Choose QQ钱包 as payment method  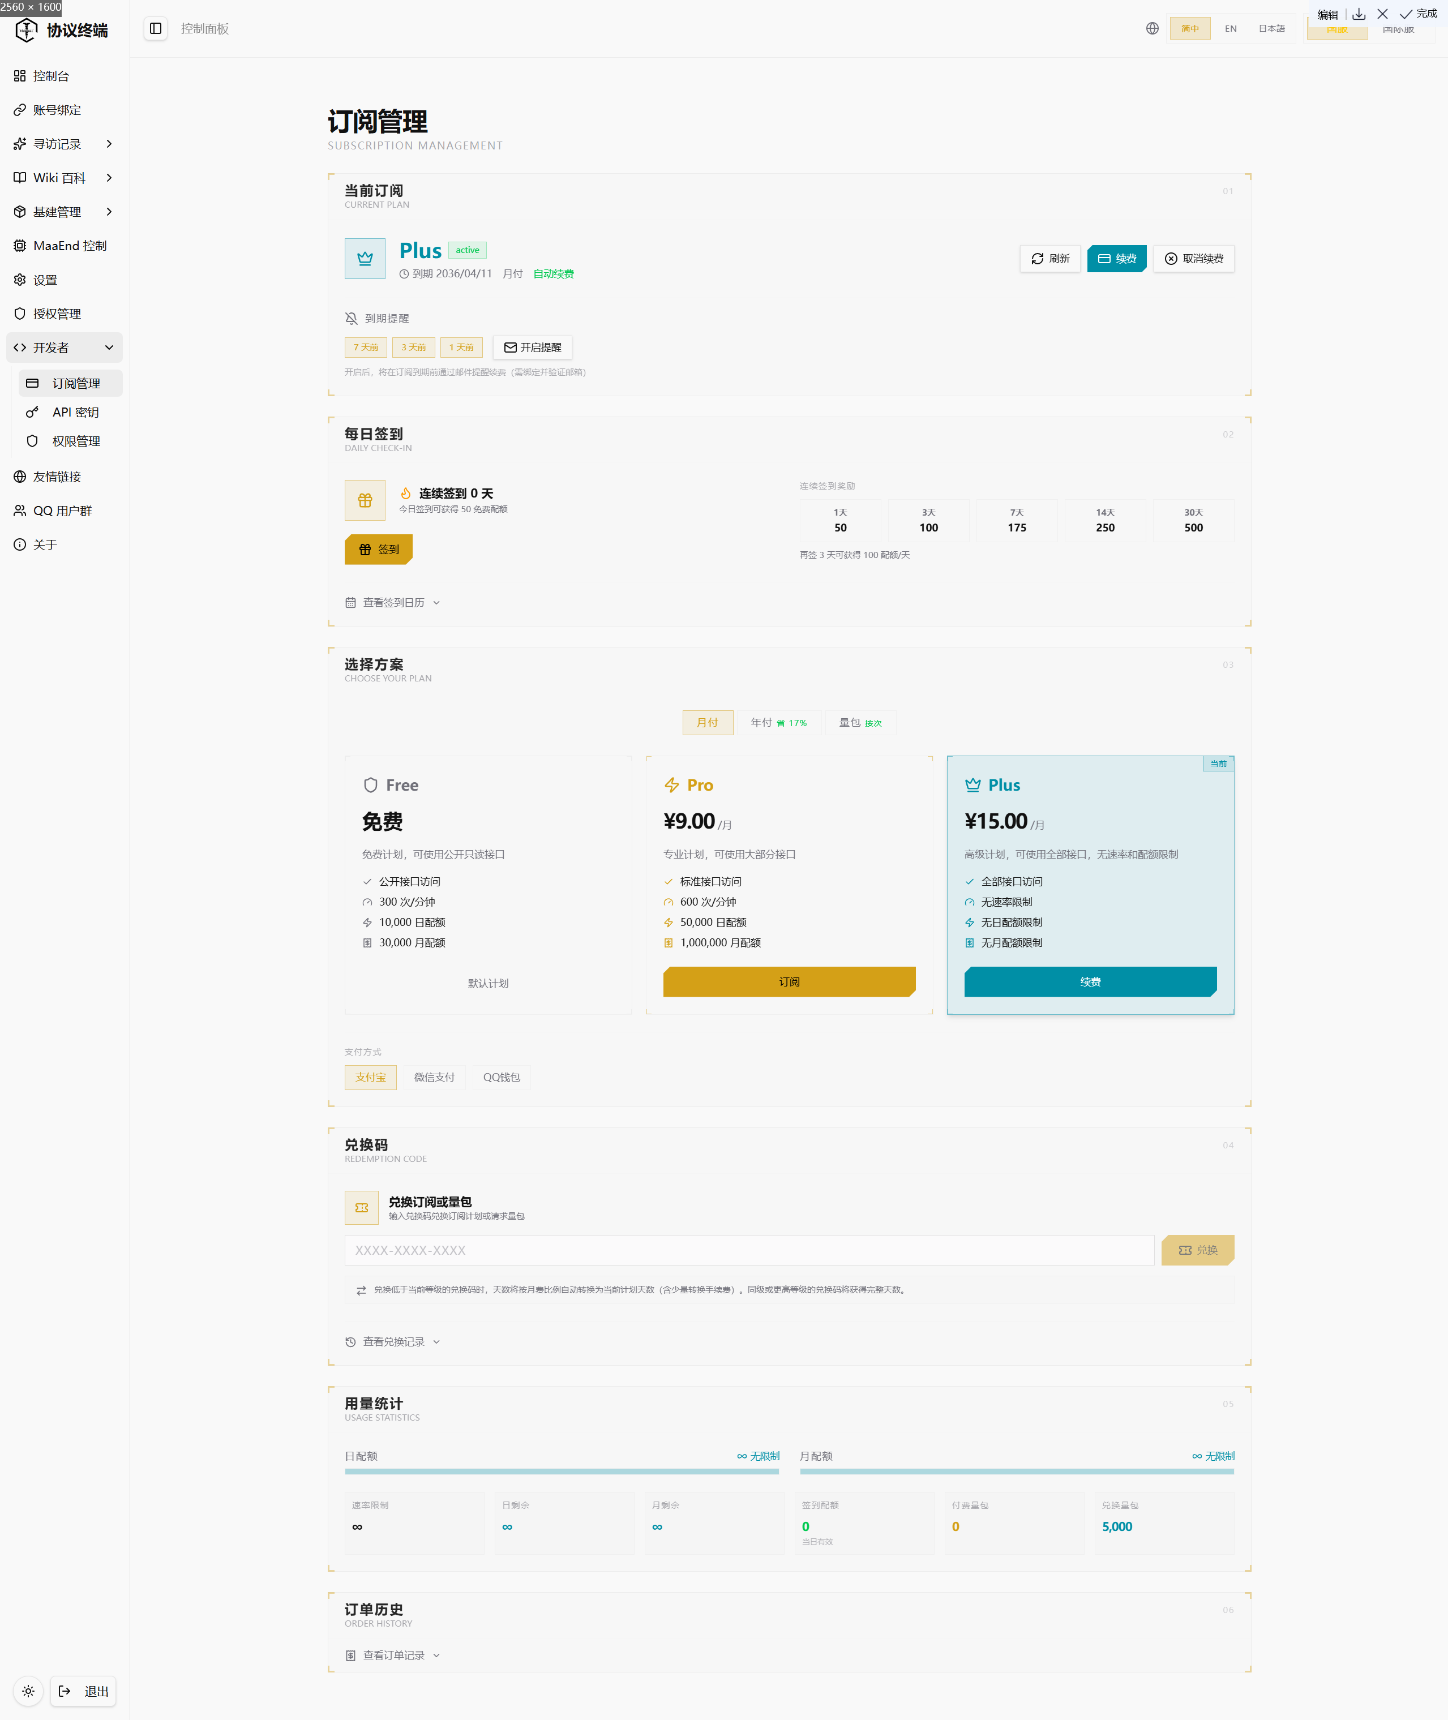(502, 1078)
